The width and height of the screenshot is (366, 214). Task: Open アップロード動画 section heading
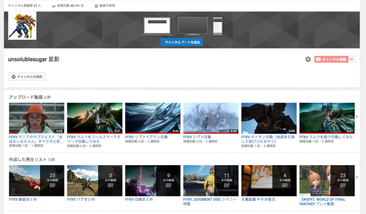click(x=26, y=97)
